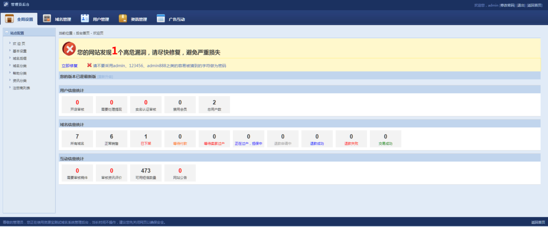The image size is (548, 227).
Task: Switch to the 用户管理 tab label
Action: (101, 20)
